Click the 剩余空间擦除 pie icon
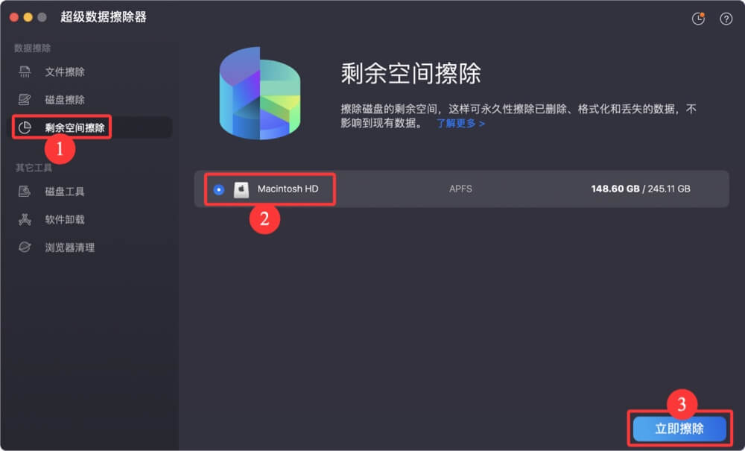Screen dimensions: 745x451 coord(25,127)
